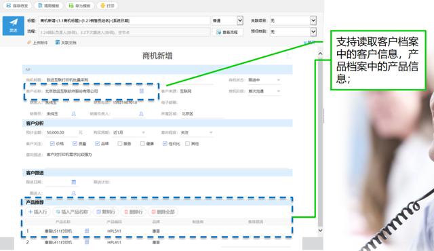Uncheck the 品牌 checkbox
434x251 pixels.
click(x=97, y=143)
